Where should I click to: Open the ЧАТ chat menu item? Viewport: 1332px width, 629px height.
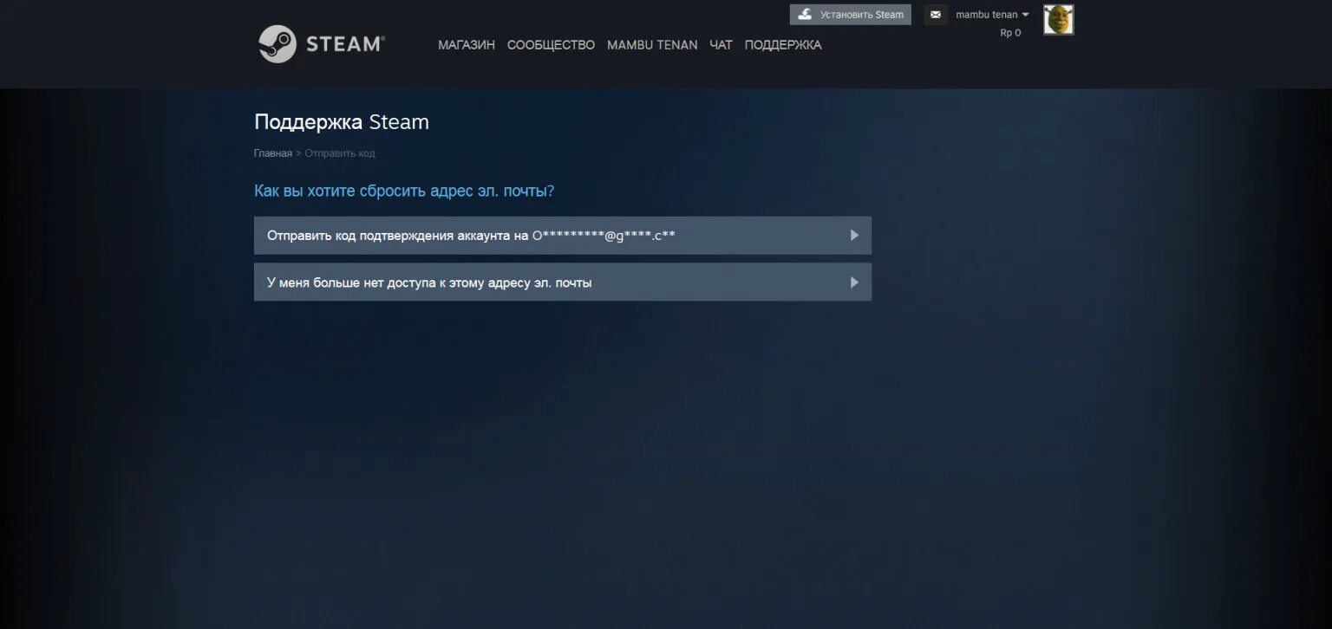coord(721,45)
